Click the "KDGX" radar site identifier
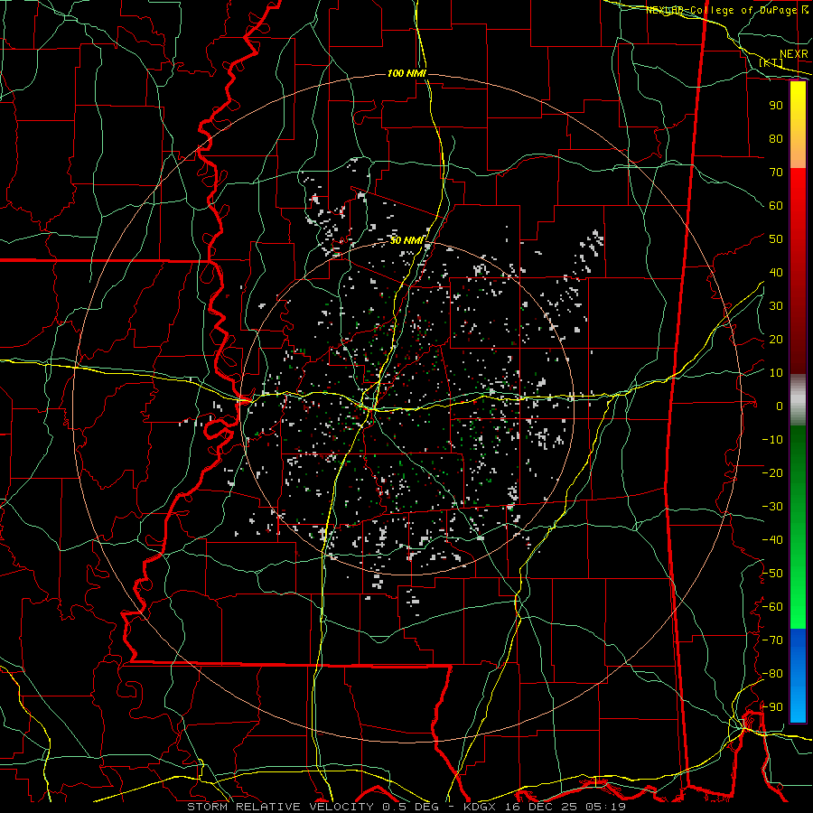The image size is (813, 813). point(479,807)
